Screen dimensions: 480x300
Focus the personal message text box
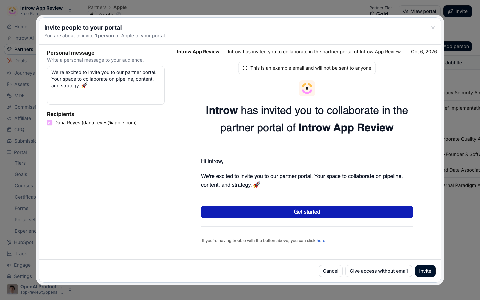tap(106, 85)
